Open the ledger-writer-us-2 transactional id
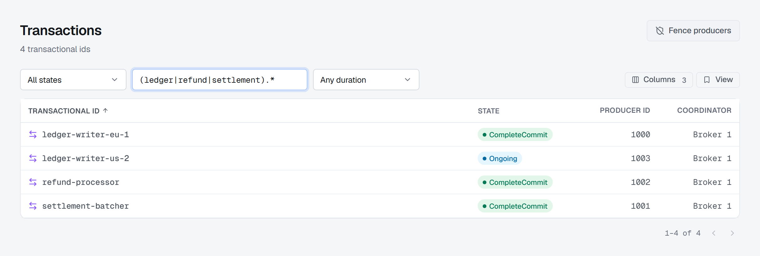Viewport: 760px width, 256px height. tap(85, 158)
